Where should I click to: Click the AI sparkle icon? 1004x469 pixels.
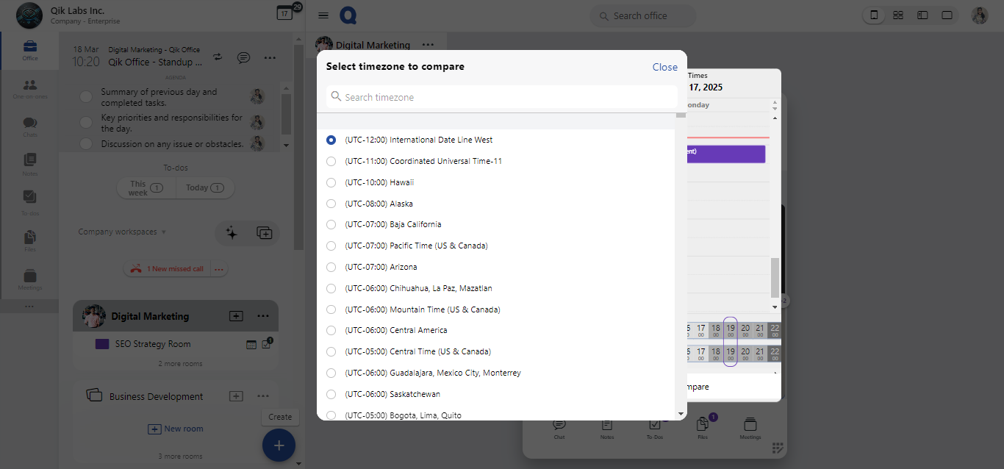pyautogui.click(x=232, y=233)
